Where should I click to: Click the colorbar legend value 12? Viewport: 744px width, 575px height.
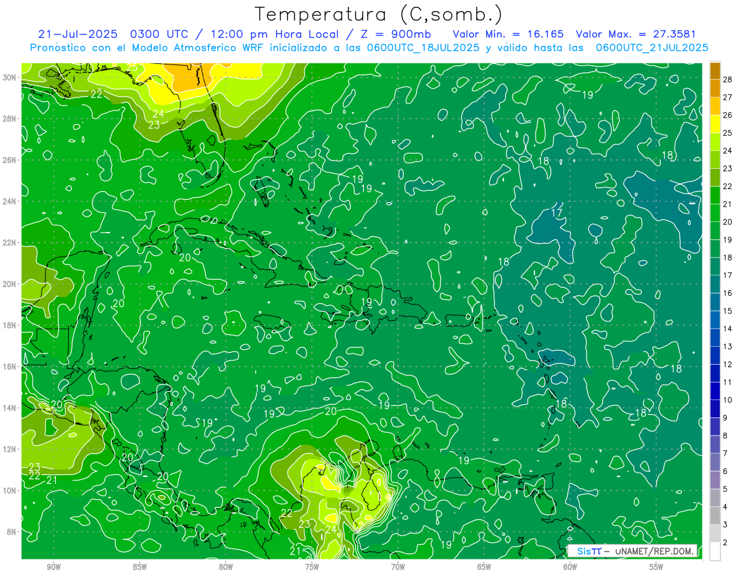[728, 364]
